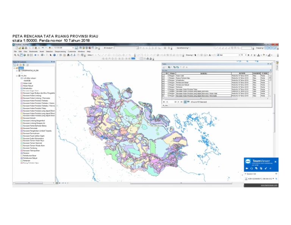291x225 pixels.
Task: Click Fixed Zoom In icon
Action: pyautogui.click(x=28, y=55)
